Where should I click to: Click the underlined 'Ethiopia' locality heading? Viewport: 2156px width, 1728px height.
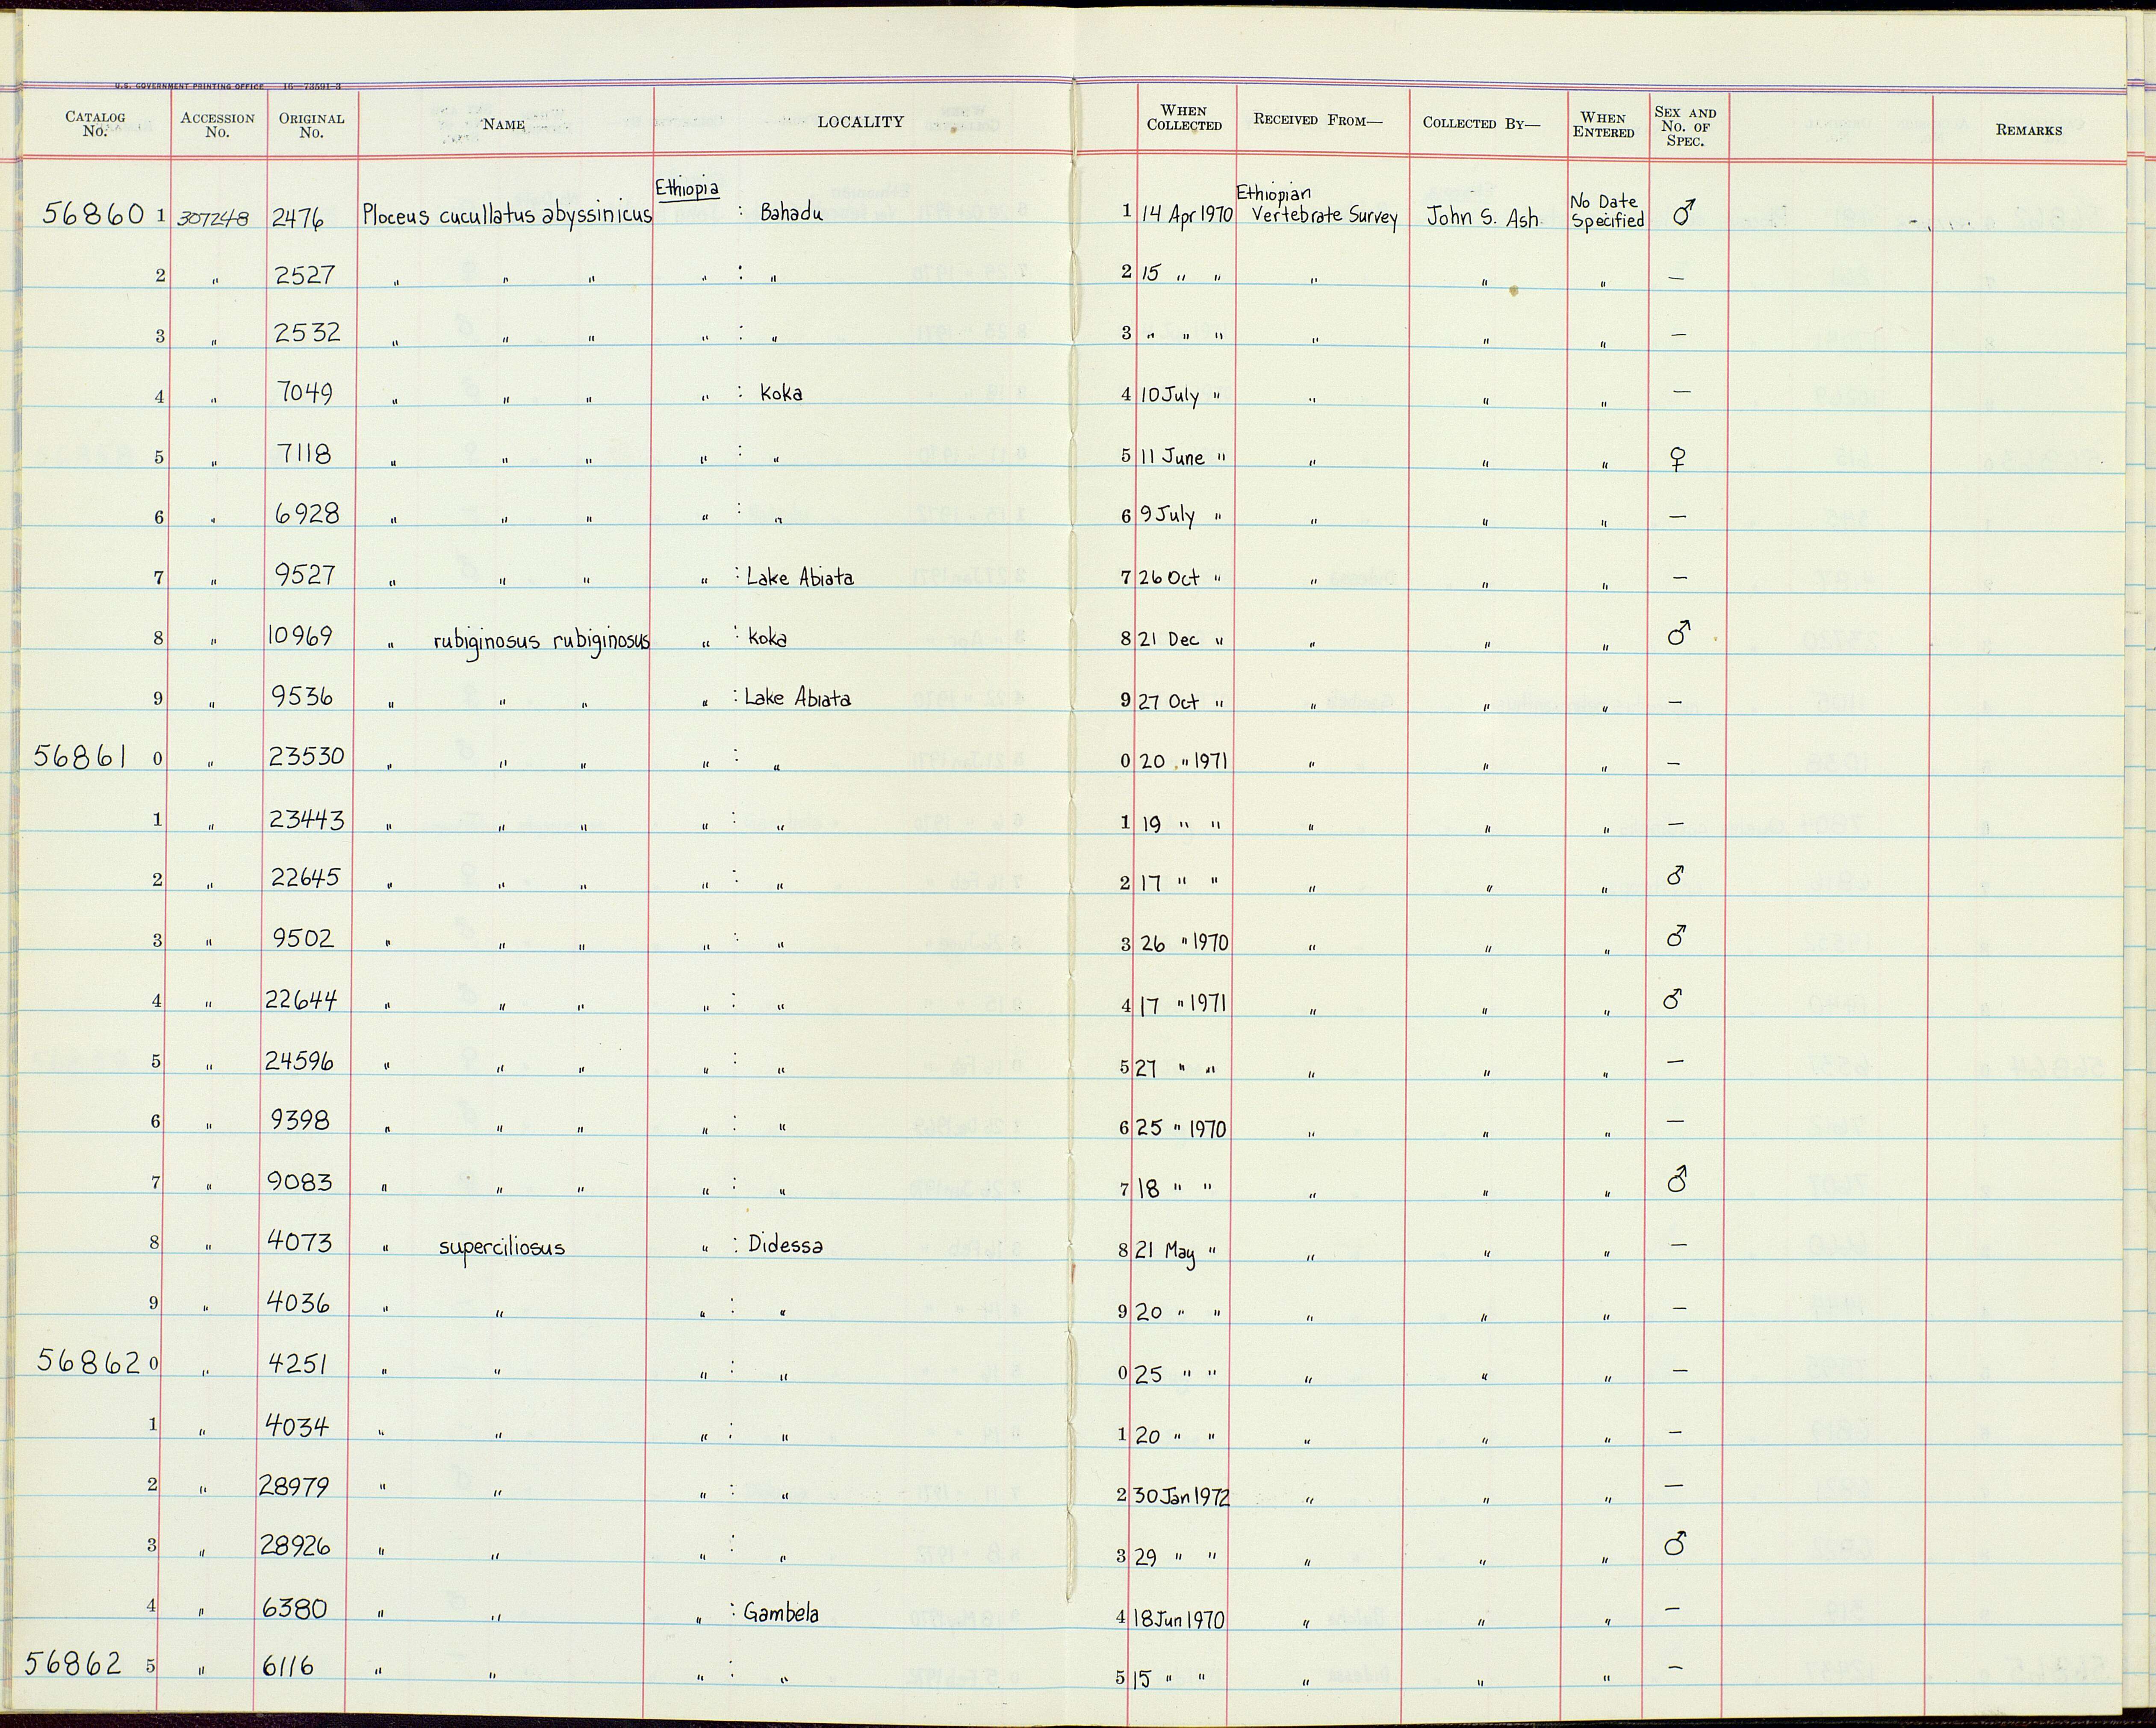click(x=687, y=189)
